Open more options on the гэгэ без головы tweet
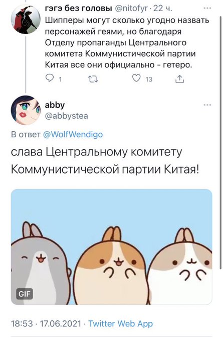 (207, 8)
